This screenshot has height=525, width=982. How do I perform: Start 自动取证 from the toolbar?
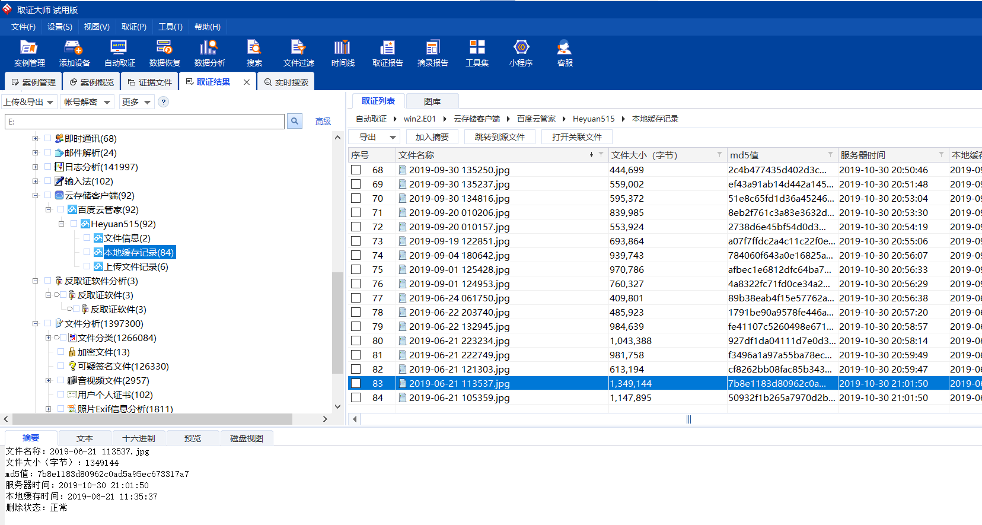[119, 53]
